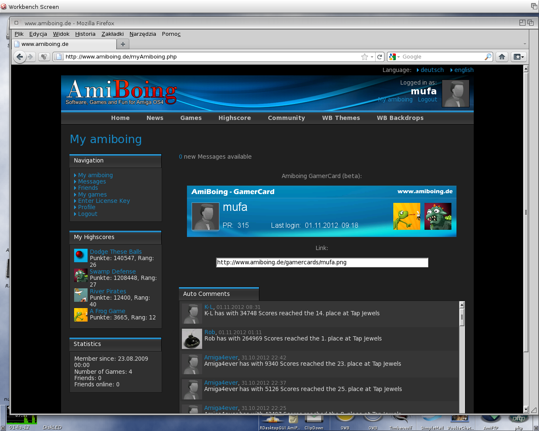Open the Dodge These Balls highscore link
539x431 pixels.
point(116,252)
